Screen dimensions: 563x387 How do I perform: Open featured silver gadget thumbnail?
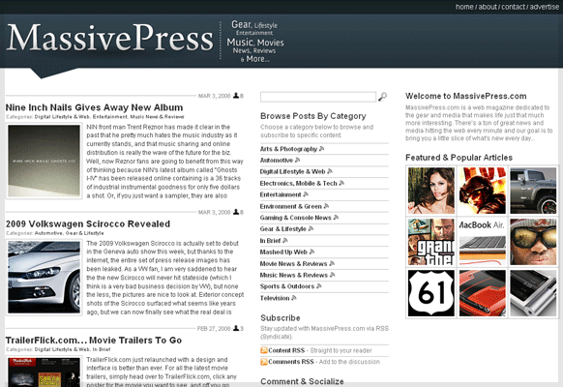[x=533, y=293]
